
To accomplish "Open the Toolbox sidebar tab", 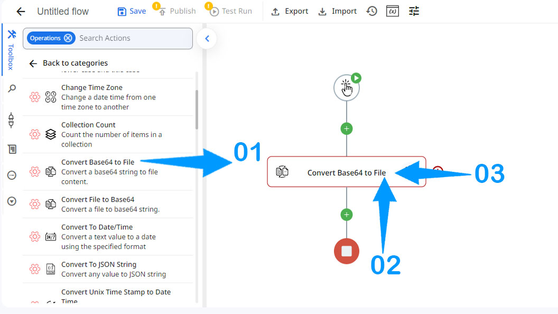I will (12, 50).
